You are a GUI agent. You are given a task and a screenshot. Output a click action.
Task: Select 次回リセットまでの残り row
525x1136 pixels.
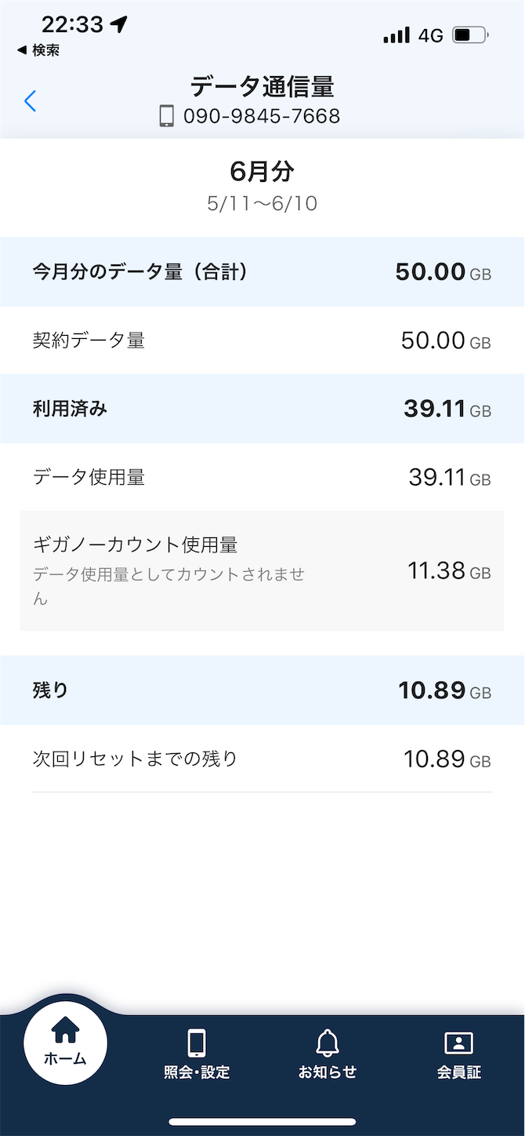262,759
